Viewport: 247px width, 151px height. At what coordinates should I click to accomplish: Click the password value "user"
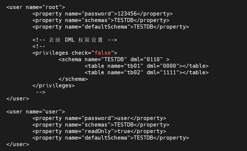coord(124,118)
